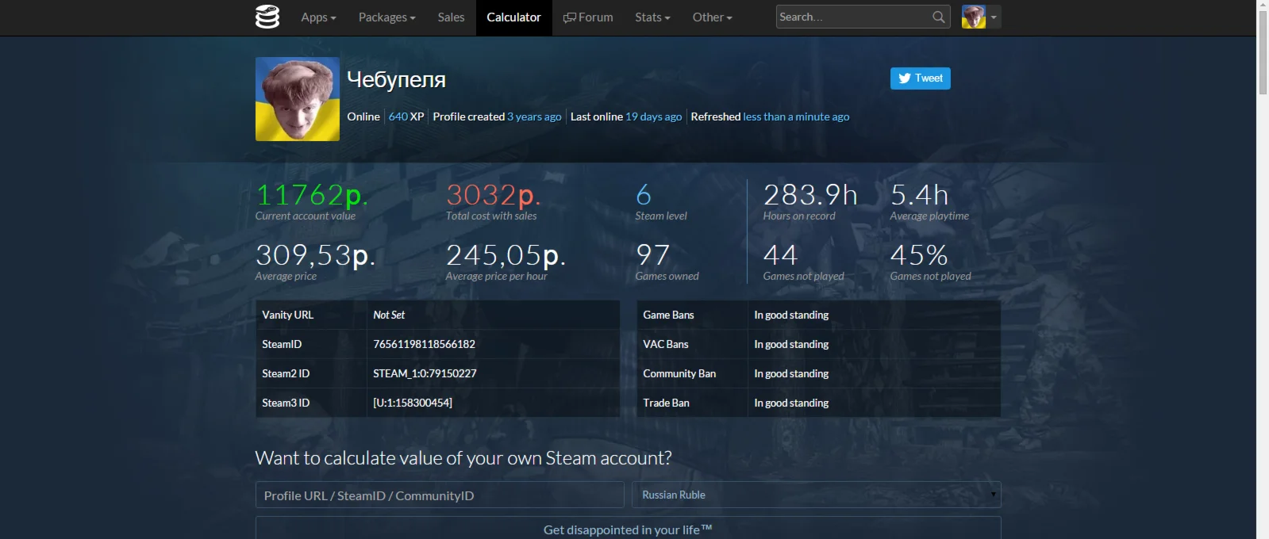Image resolution: width=1269 pixels, height=539 pixels.
Task: Open the user avatar menu in navbar
Action: (x=974, y=17)
